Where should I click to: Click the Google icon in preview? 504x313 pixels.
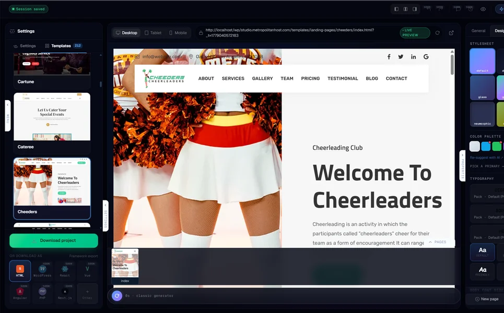426,57
